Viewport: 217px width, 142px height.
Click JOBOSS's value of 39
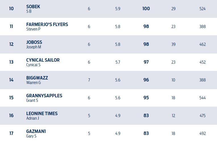pyautogui.click(x=173, y=44)
